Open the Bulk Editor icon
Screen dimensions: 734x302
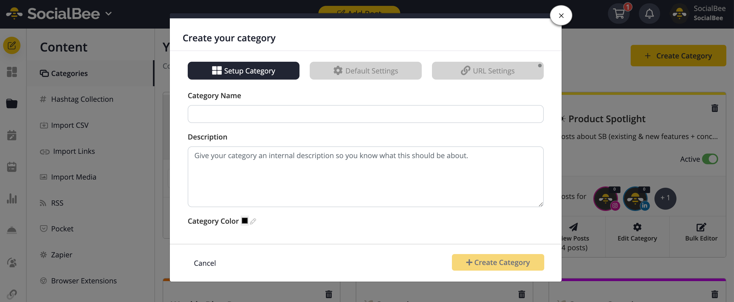click(701, 227)
